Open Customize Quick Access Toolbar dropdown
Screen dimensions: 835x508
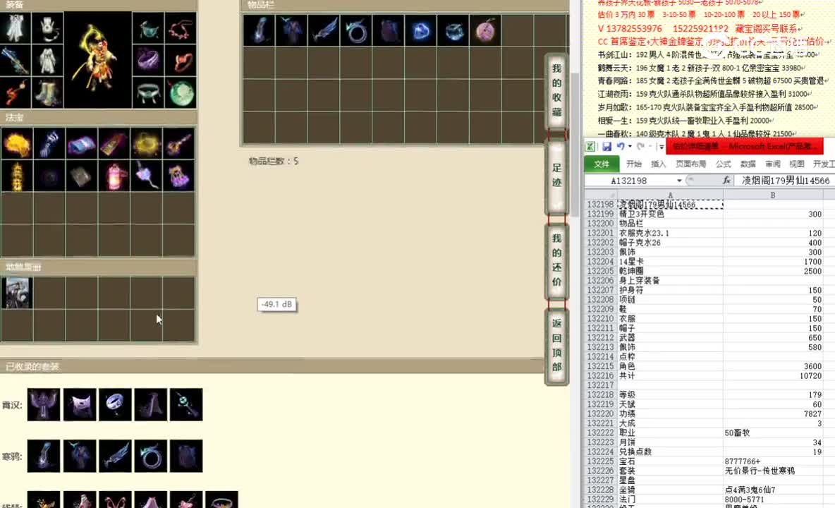(x=661, y=147)
